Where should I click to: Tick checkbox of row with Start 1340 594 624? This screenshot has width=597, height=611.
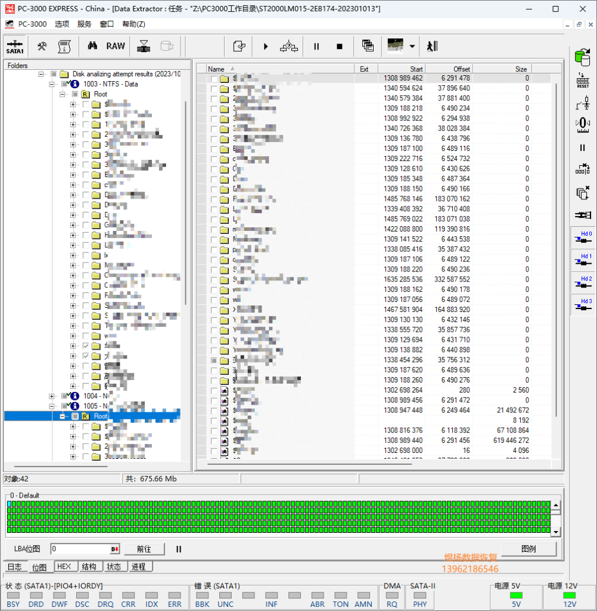[214, 88]
